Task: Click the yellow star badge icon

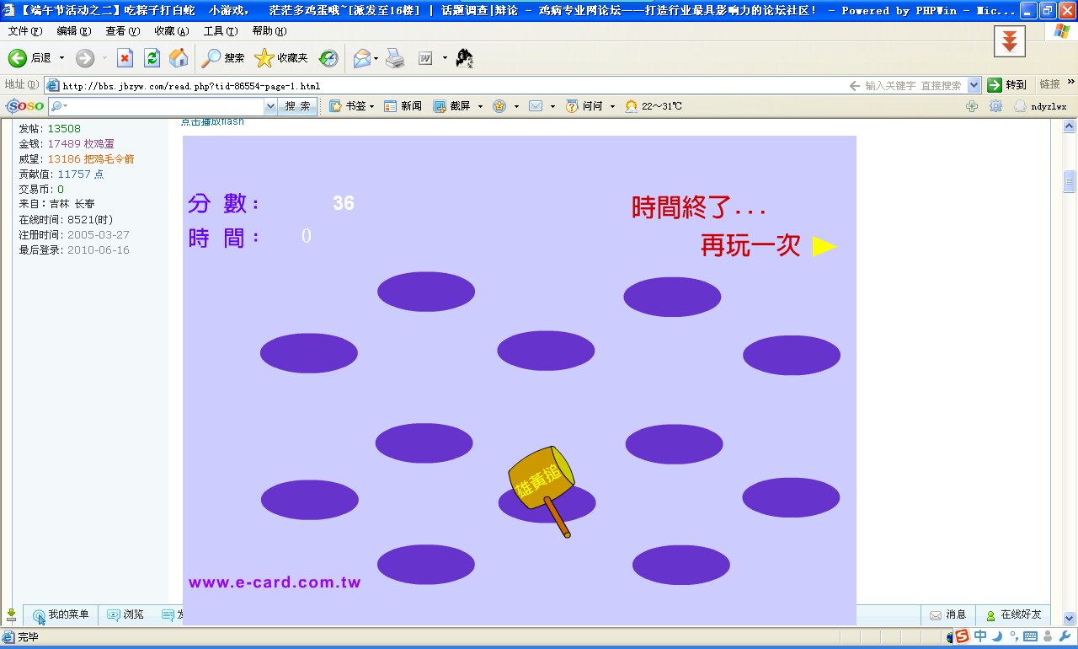Action: click(500, 106)
